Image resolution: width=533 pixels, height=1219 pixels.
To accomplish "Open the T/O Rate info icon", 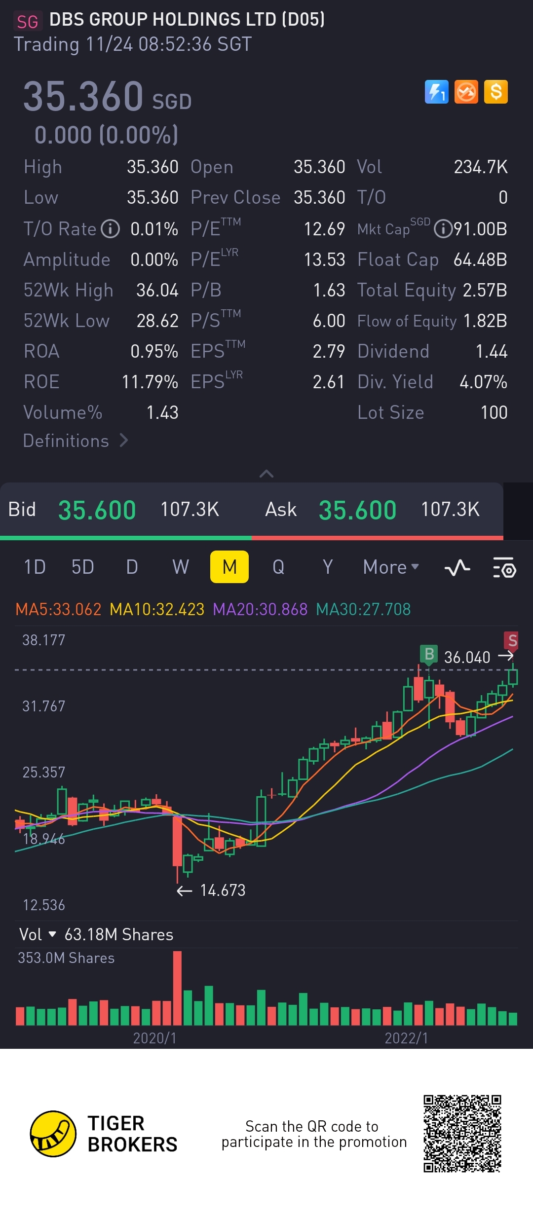I will [111, 229].
